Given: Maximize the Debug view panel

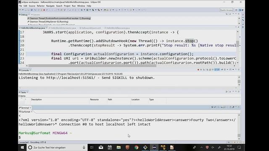Looking at the screenshot, I should (x=239, y=14).
